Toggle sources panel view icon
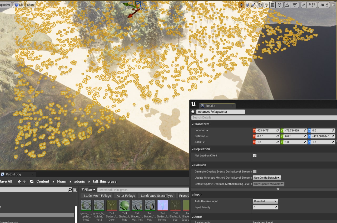The image size is (337, 223). point(75,190)
